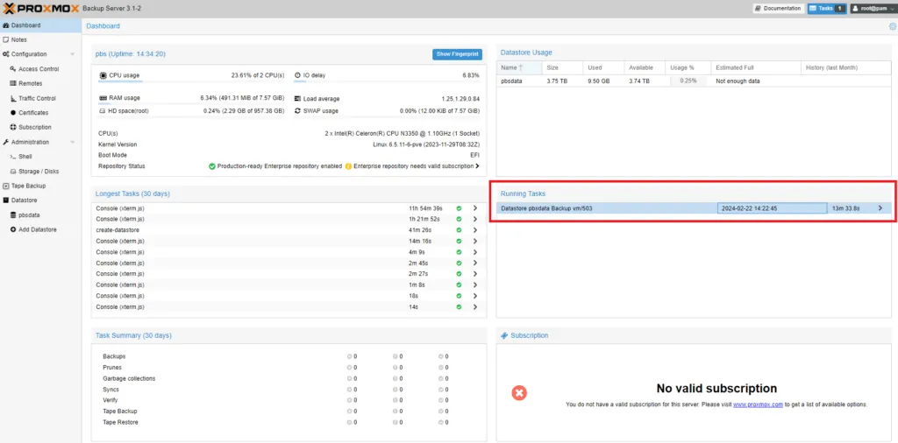Click the status checkmark for create-datastore task
This screenshot has width=898, height=443.
coord(459,229)
